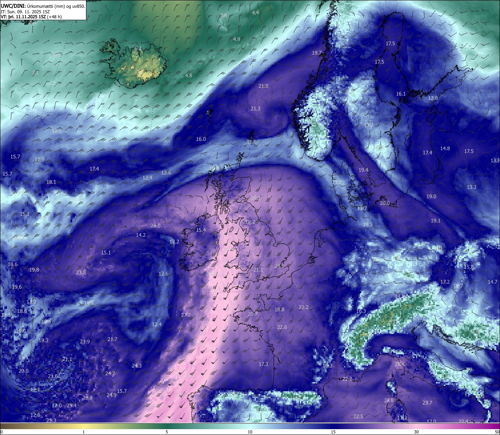Screen dimensions: 500x435
Task: Click the 30 tick label on the colour scale
Action: coord(416,432)
